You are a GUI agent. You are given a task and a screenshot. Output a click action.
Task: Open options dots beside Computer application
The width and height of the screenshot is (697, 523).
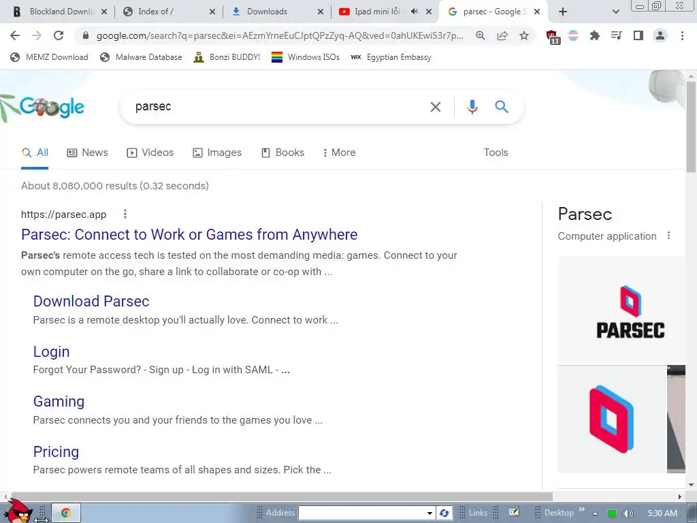pyautogui.click(x=668, y=236)
